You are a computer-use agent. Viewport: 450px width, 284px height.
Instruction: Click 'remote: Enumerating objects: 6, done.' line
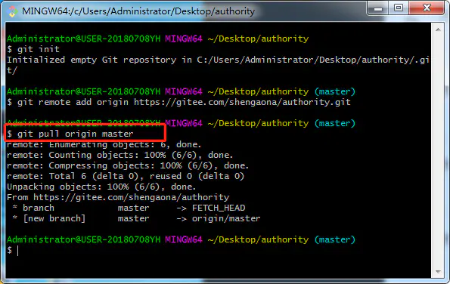click(104, 144)
